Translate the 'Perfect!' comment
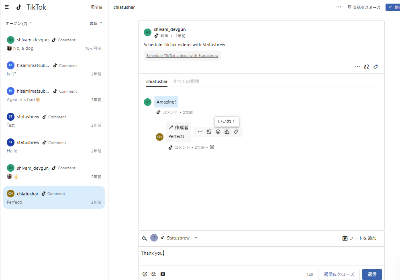Screen dimensions: 400x280 [209, 132]
